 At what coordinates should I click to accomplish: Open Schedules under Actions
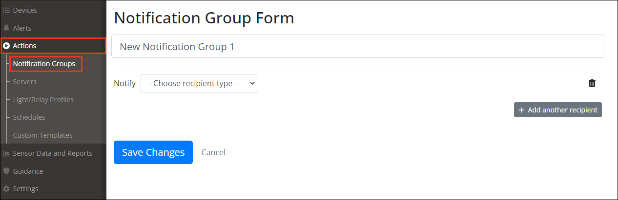coord(29,117)
